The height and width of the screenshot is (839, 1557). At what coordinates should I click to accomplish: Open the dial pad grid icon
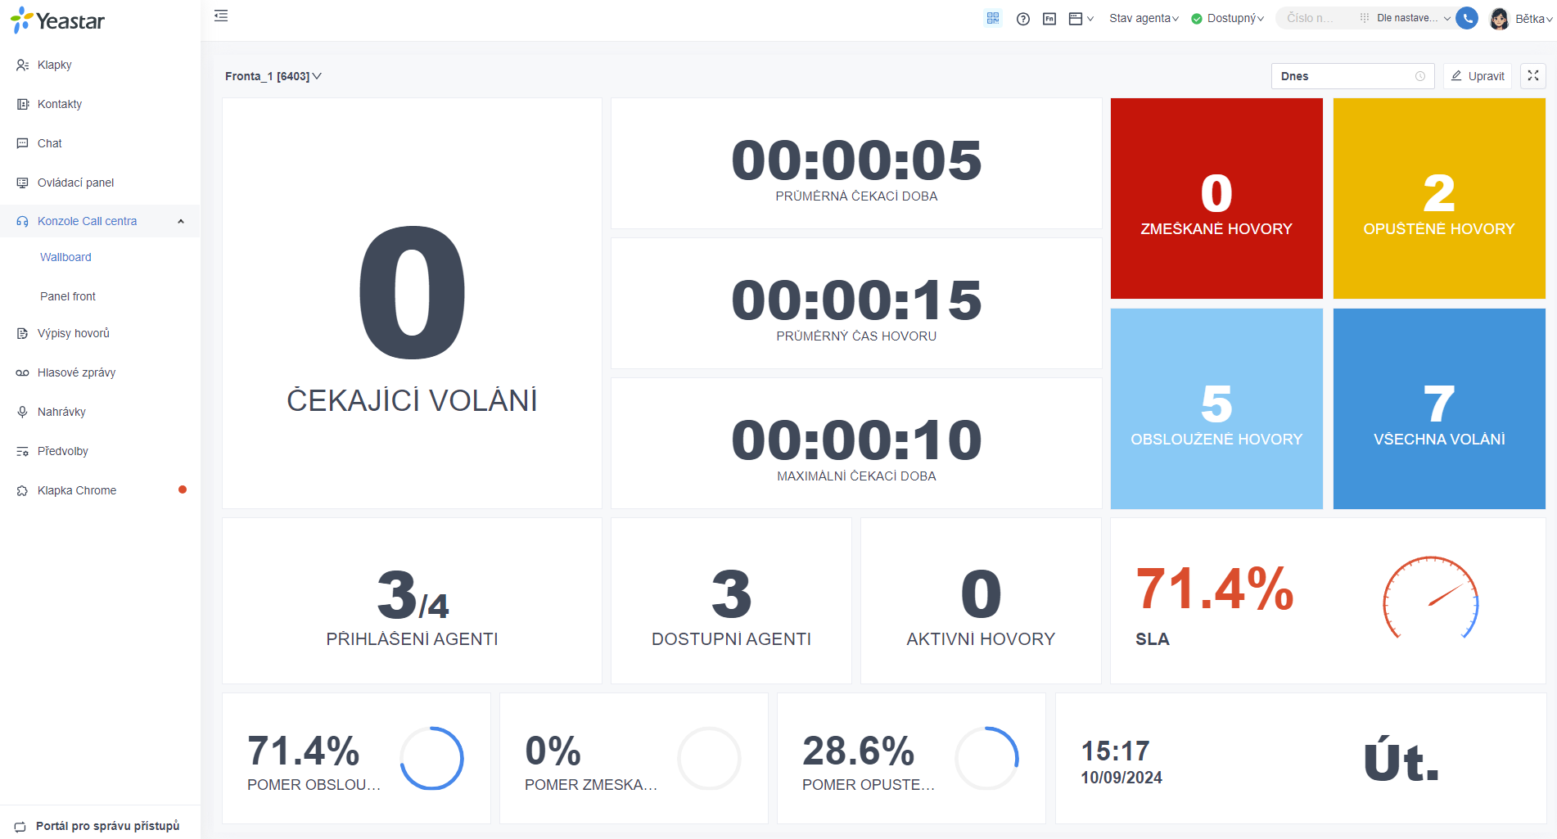point(1364,18)
